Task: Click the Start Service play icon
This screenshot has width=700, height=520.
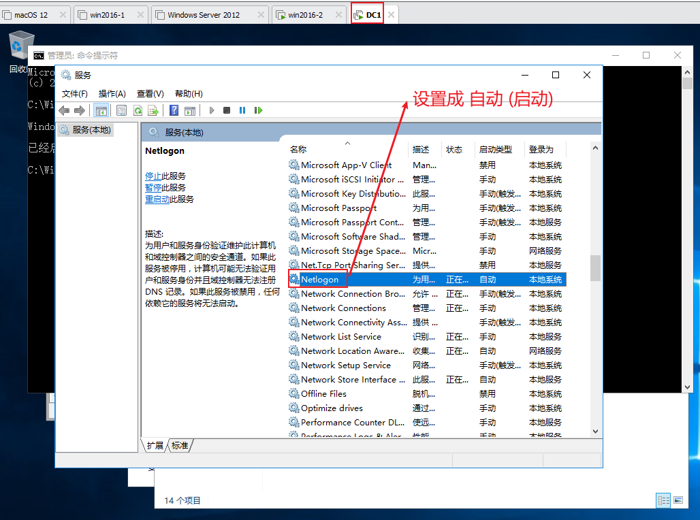Action: click(x=212, y=110)
